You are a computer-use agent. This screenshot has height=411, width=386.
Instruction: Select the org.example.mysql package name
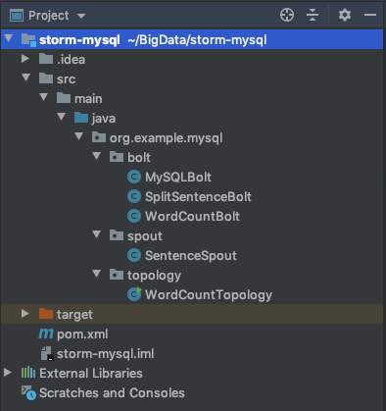tap(166, 138)
